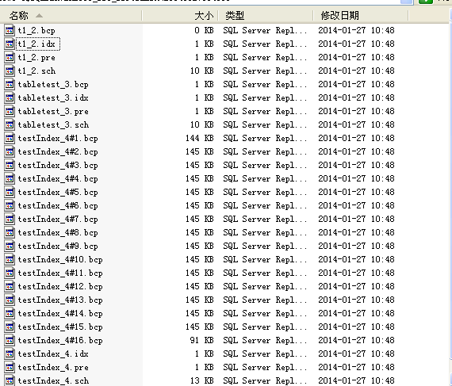The width and height of the screenshot is (452, 386).
Task: Select the testIndex_4#1.bcp file icon
Action: (x=10, y=138)
